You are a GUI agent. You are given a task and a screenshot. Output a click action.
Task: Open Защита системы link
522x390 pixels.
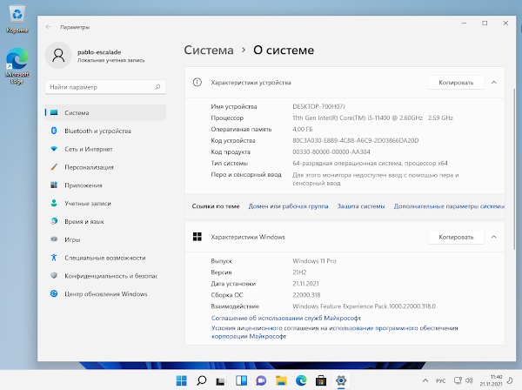point(361,206)
